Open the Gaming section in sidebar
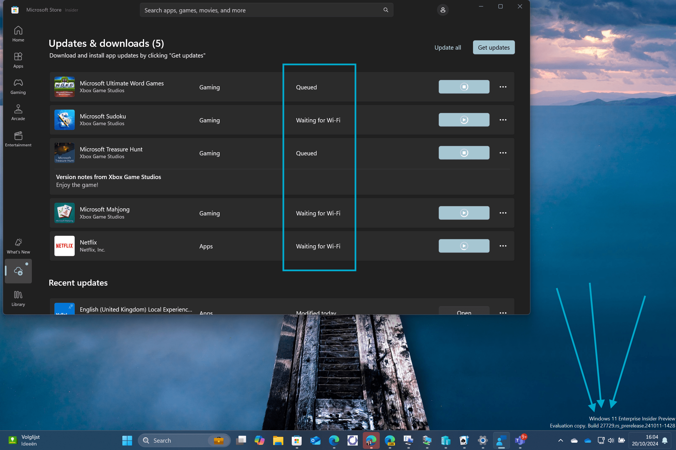The width and height of the screenshot is (676, 450). [18, 86]
